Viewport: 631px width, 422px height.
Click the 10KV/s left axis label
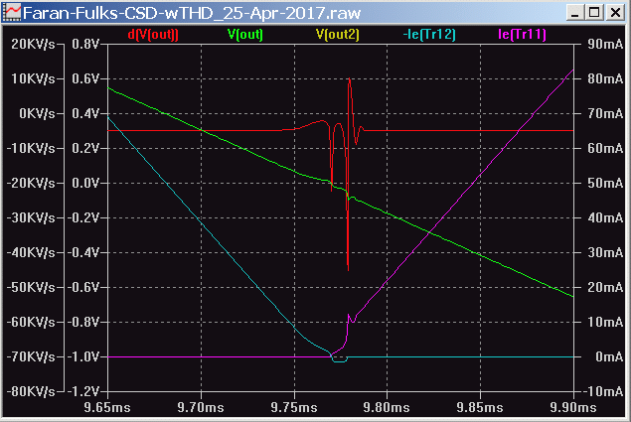tap(33, 78)
